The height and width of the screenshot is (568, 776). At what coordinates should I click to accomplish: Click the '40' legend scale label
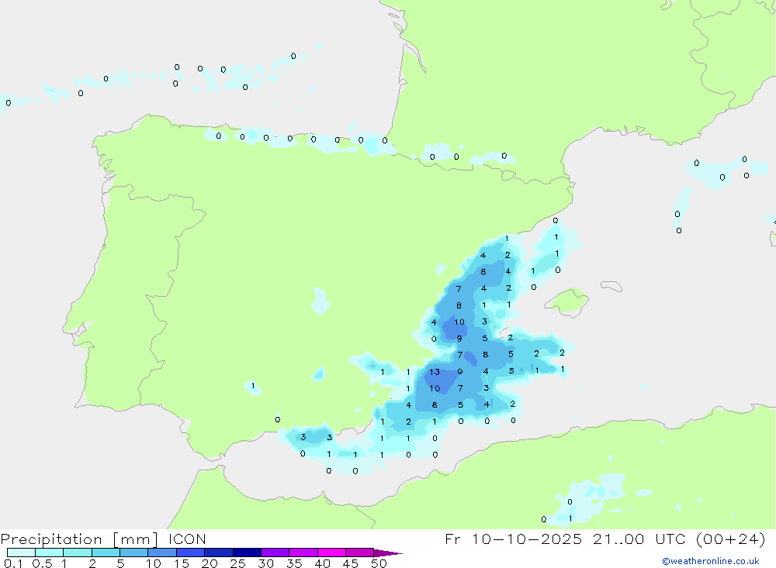[323, 563]
